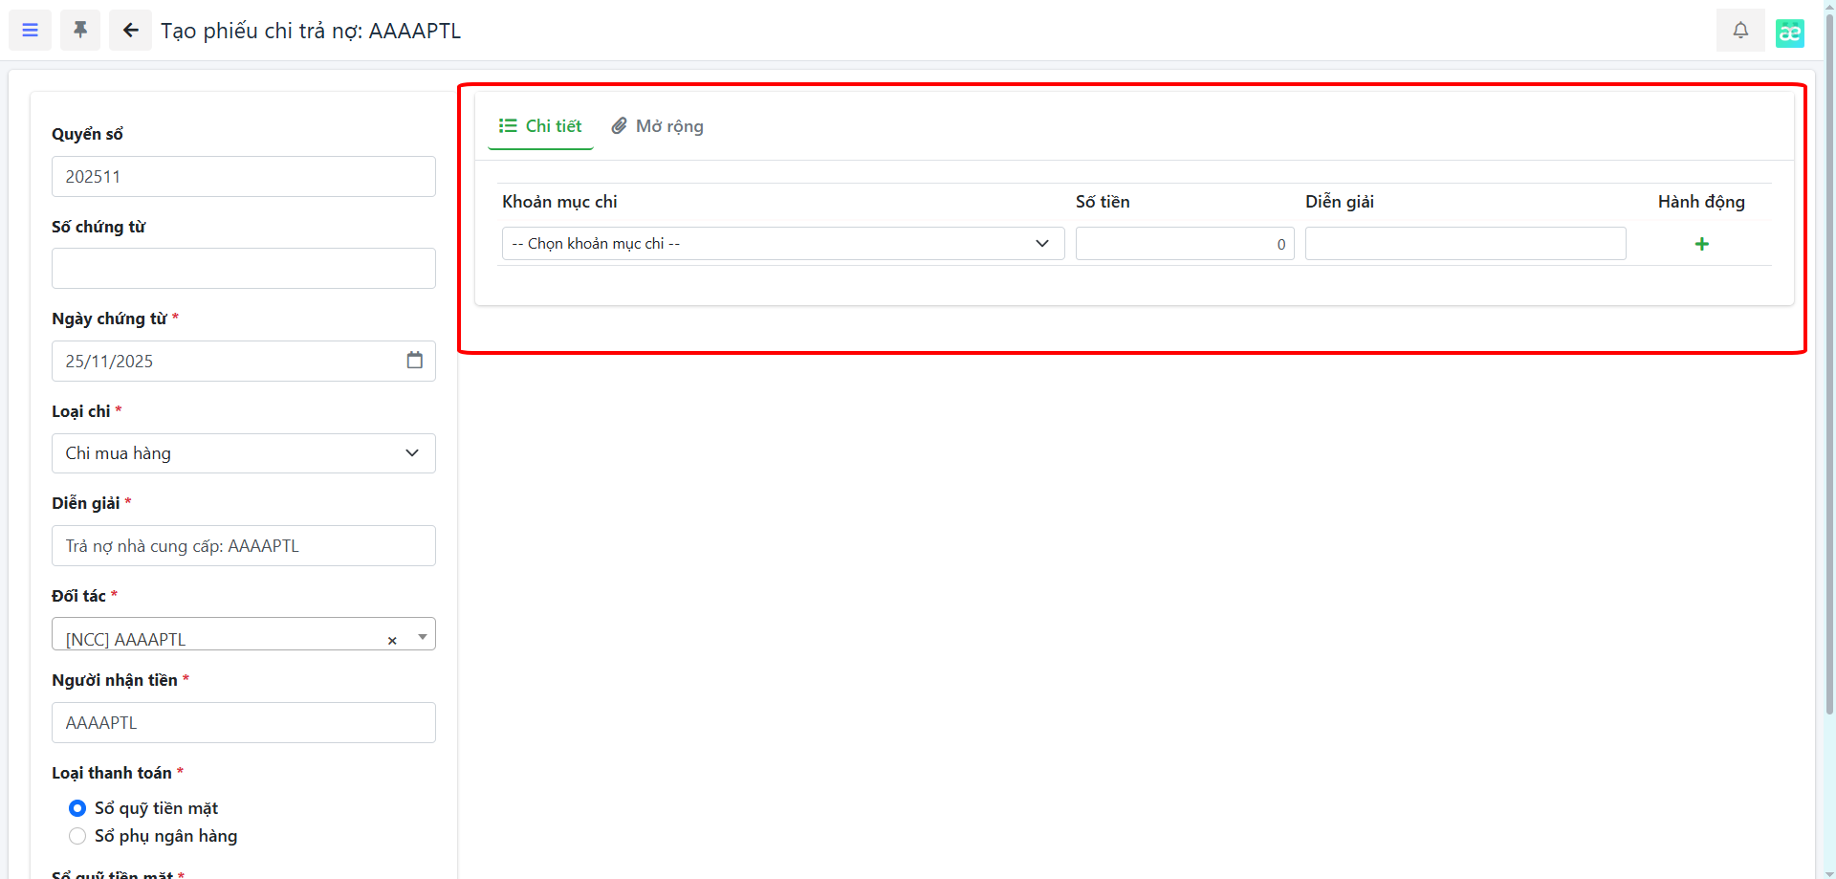Image resolution: width=1836 pixels, height=879 pixels.
Task: Click the Số tiền amount field
Action: (x=1184, y=244)
